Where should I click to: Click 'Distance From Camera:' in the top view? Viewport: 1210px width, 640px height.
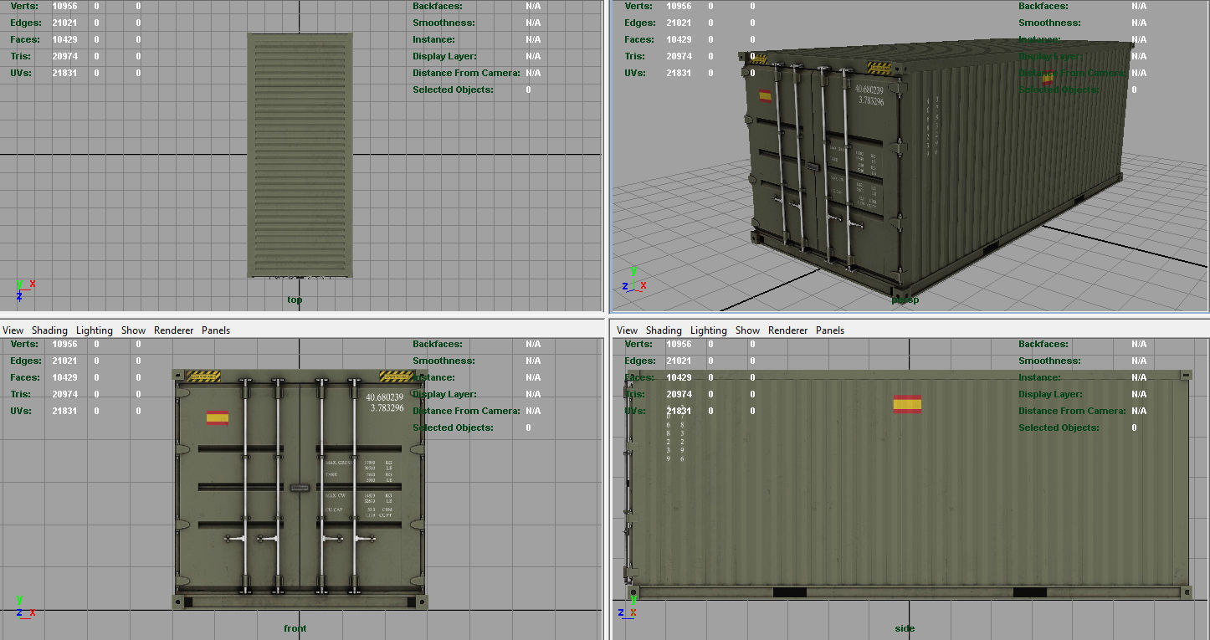coord(466,73)
